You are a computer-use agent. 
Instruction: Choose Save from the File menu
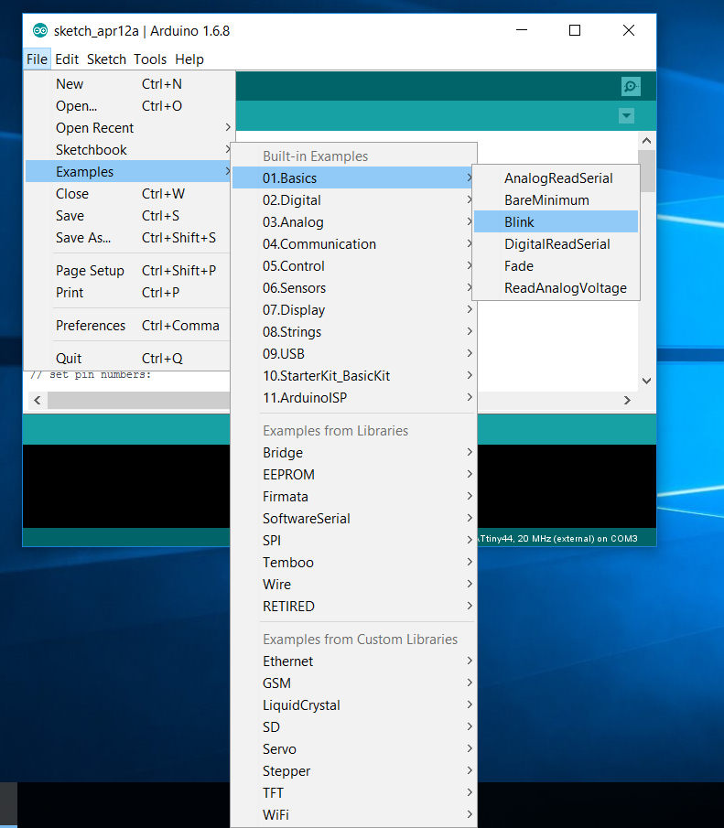127,216
